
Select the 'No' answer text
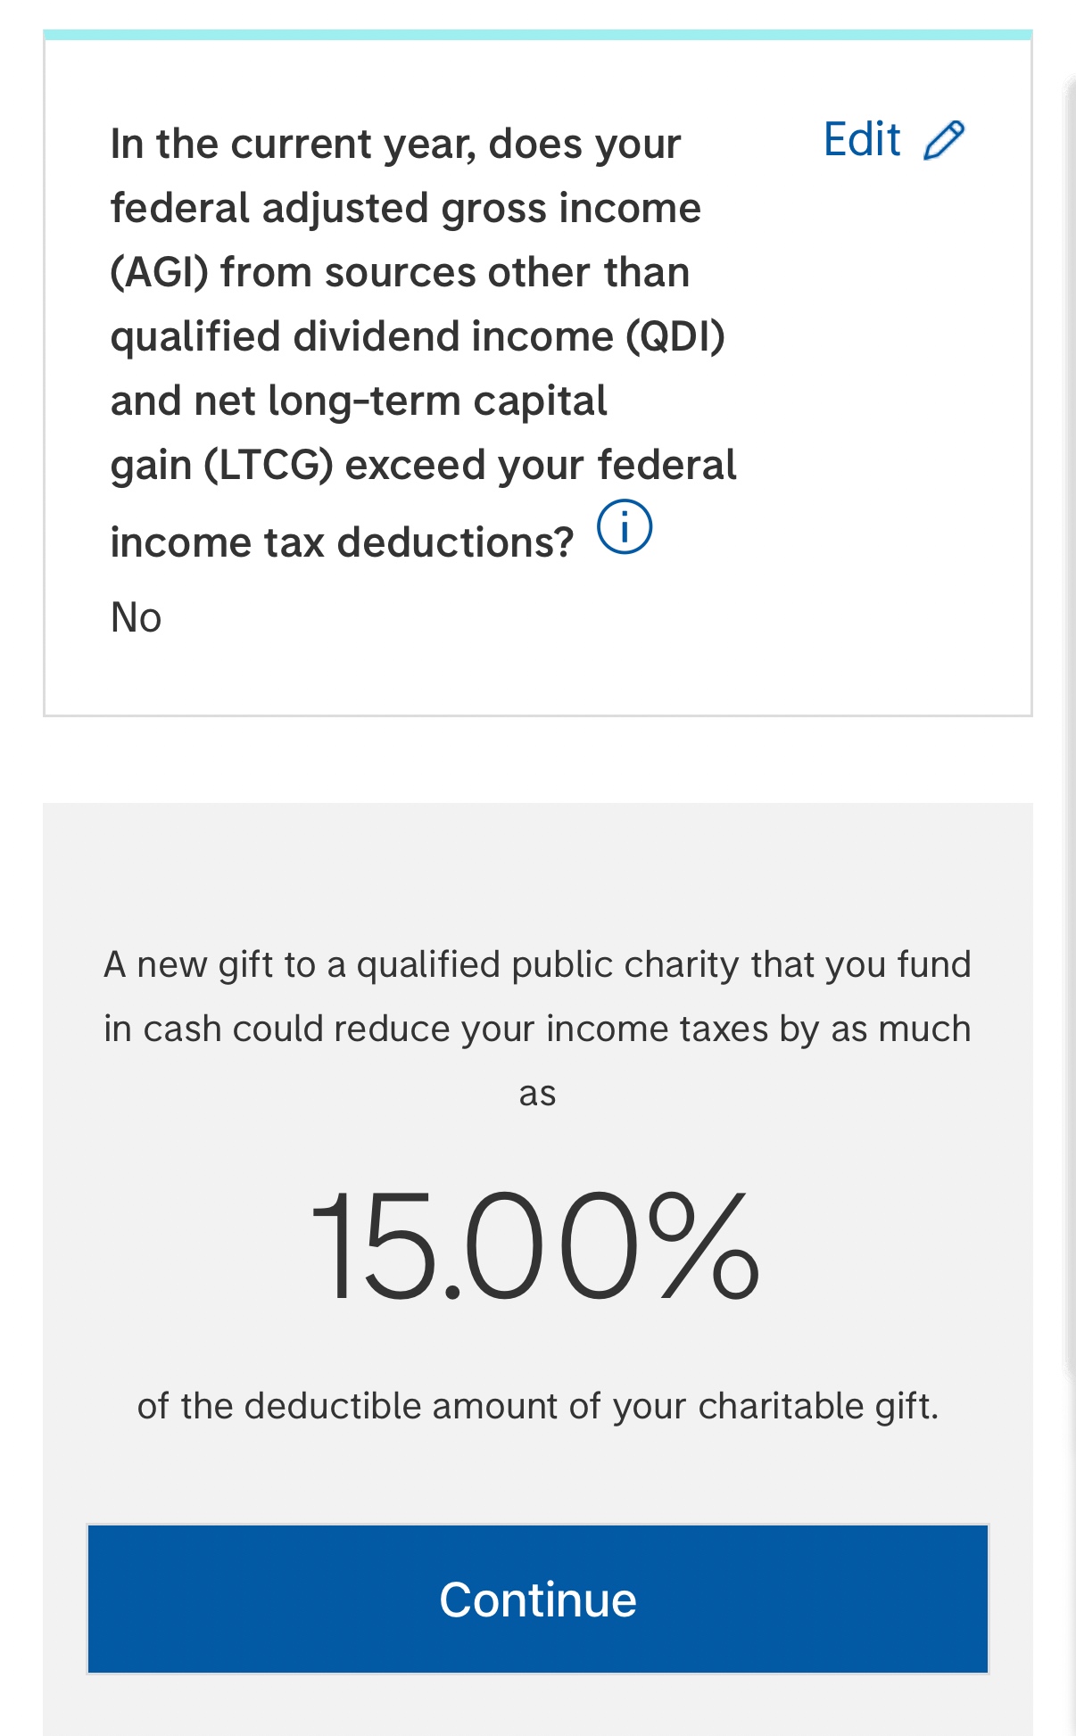(x=136, y=617)
